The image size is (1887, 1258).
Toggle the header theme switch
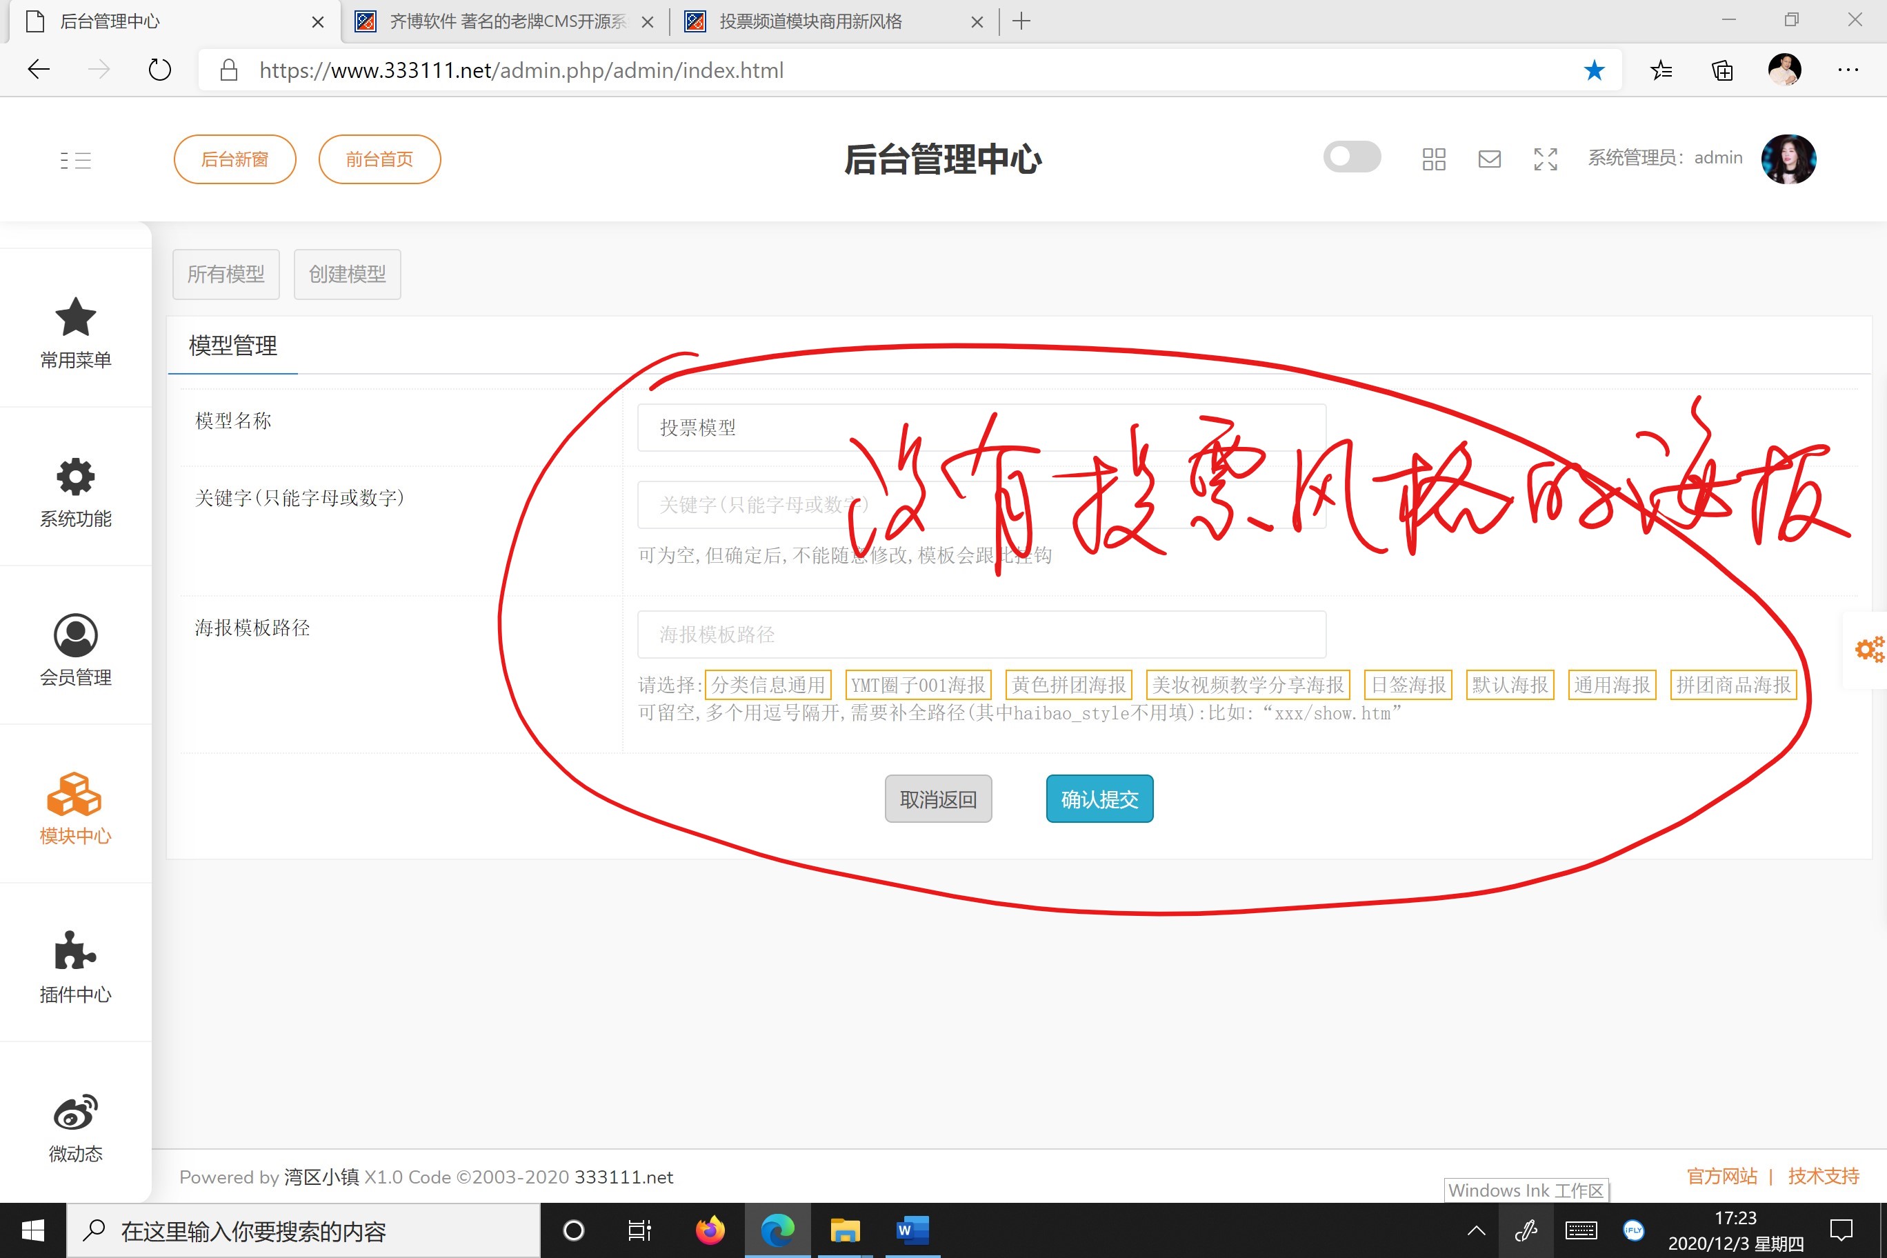coord(1352,157)
